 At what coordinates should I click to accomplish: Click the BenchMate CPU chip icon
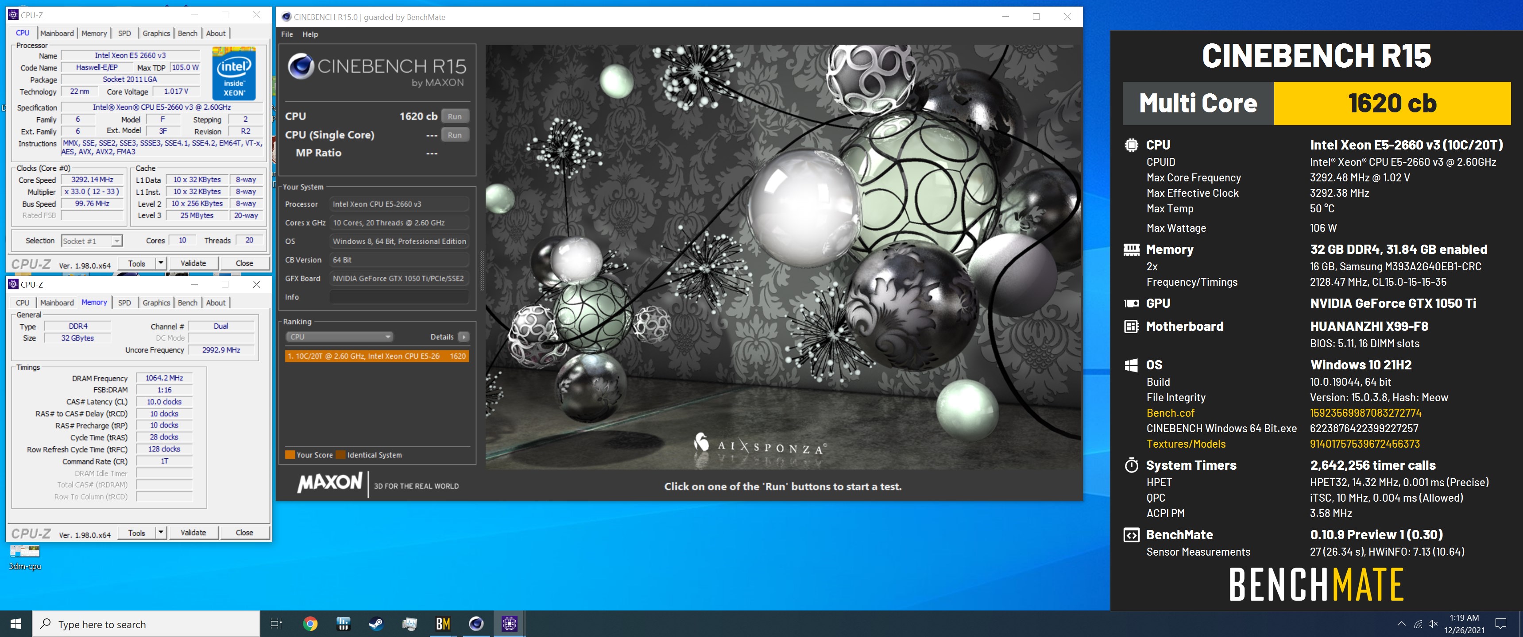click(x=1131, y=145)
